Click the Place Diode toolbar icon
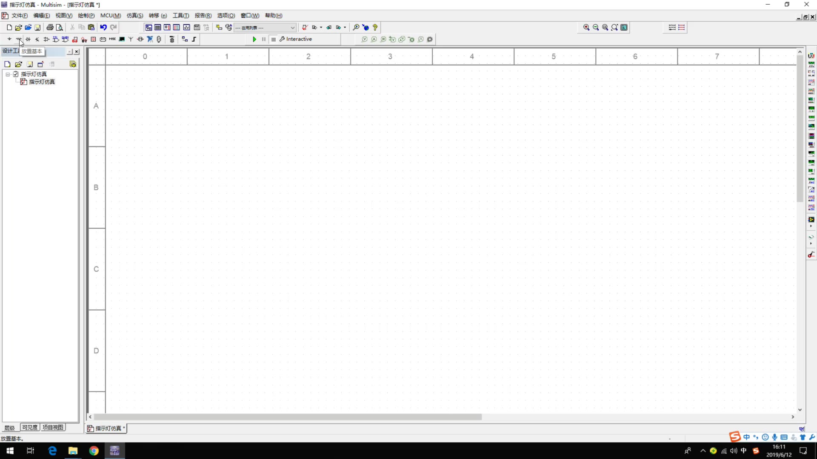Viewport: 817px width, 459px height. pos(28,39)
